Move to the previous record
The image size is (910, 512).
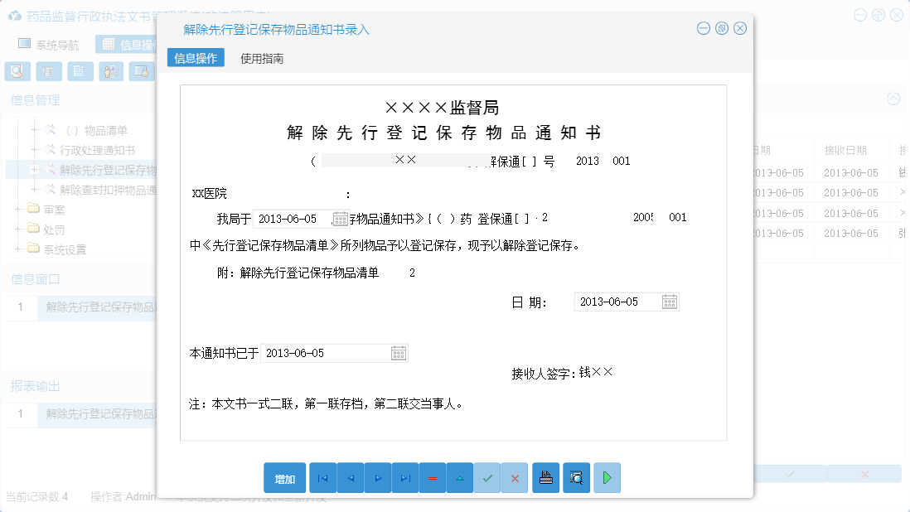tap(350, 478)
